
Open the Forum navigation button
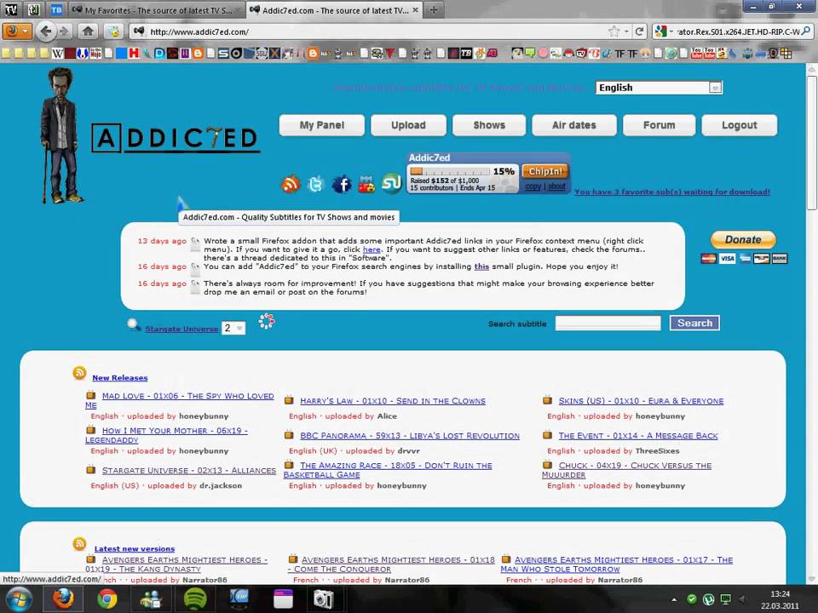[x=659, y=125]
